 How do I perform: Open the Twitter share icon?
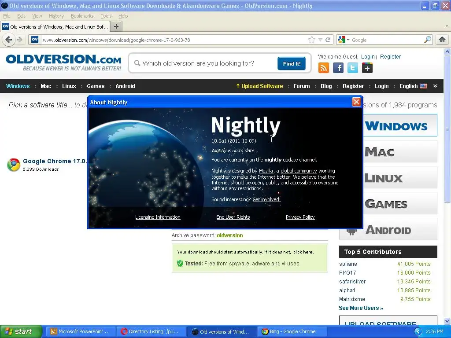pyautogui.click(x=353, y=68)
